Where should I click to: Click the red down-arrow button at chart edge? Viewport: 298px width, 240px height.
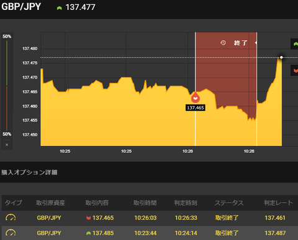pos(295,71)
